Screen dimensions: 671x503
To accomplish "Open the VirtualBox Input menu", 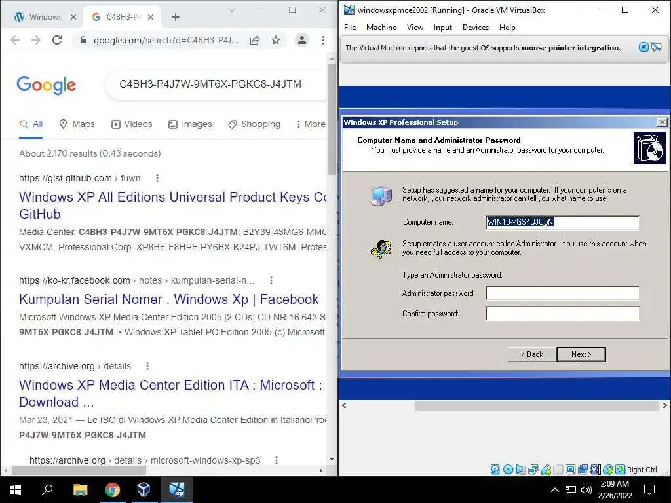I will (442, 28).
